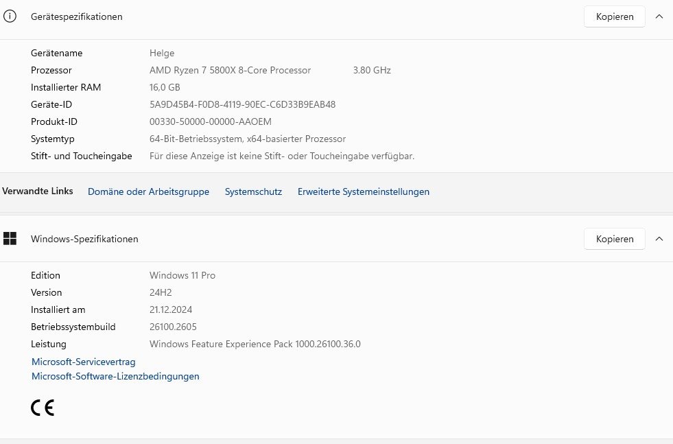This screenshot has width=673, height=444.
Task: Select install date 21.12.2024
Action: [x=171, y=309]
